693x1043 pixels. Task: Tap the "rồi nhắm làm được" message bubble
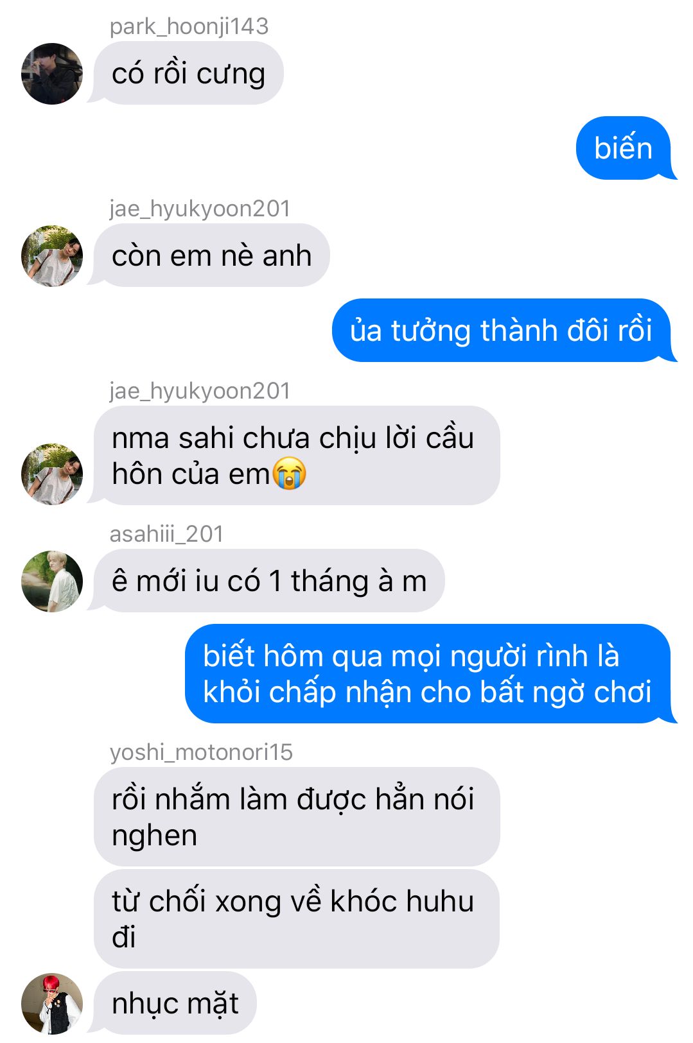tap(297, 817)
